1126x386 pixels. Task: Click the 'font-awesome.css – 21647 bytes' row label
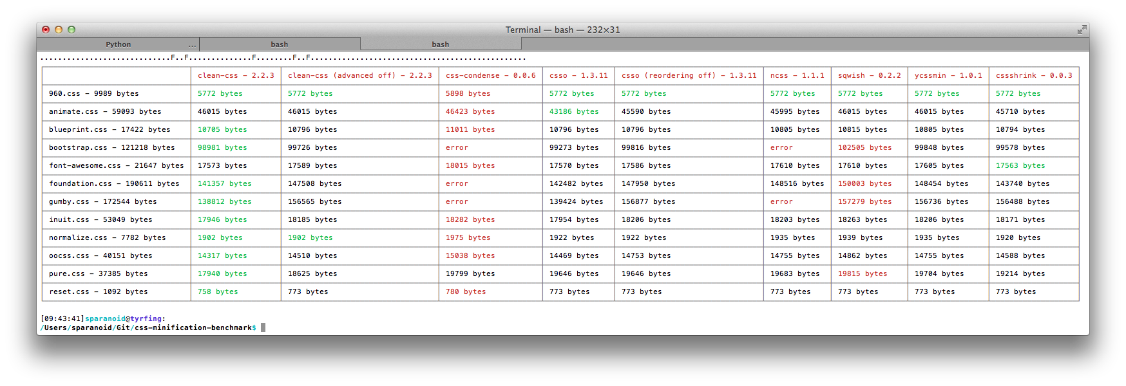(x=116, y=165)
